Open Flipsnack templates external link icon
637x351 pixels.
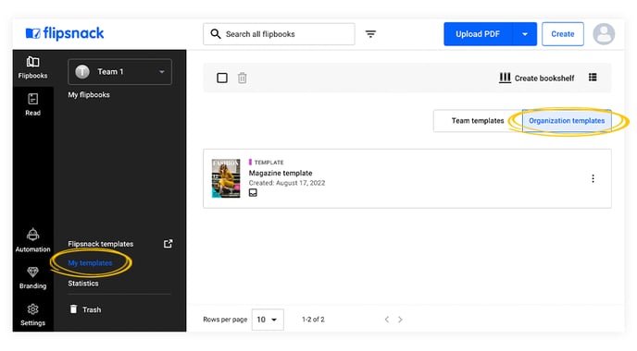pyautogui.click(x=169, y=244)
